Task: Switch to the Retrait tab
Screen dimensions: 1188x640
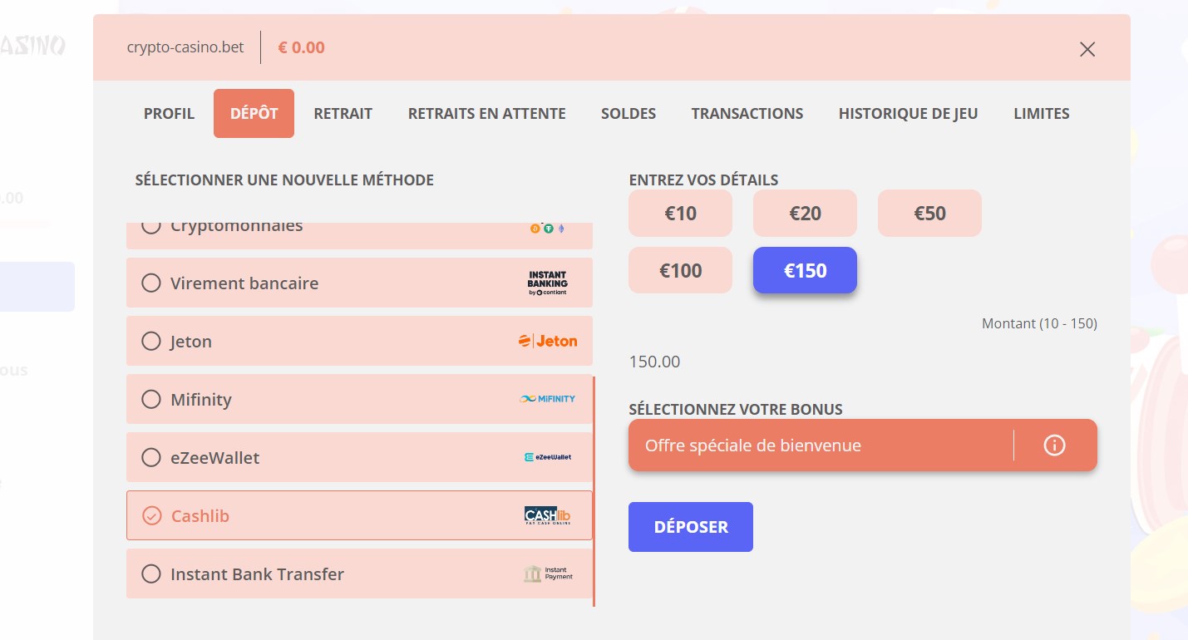Action: point(343,114)
